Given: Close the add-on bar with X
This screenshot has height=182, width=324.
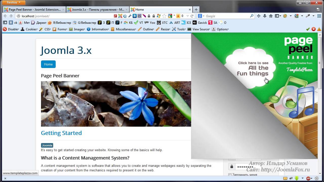Looking at the screenshot, I should 5,178.
